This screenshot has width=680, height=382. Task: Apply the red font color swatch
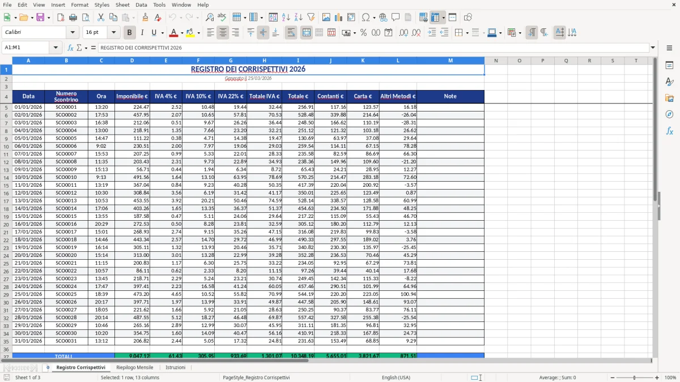174,33
